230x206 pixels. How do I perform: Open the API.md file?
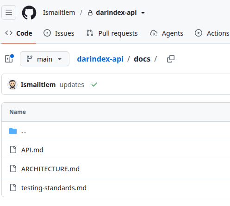click(32, 150)
